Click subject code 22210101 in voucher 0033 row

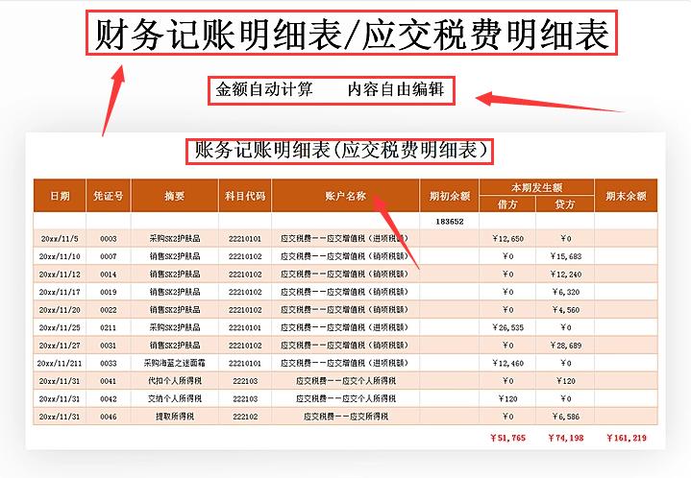[245, 363]
